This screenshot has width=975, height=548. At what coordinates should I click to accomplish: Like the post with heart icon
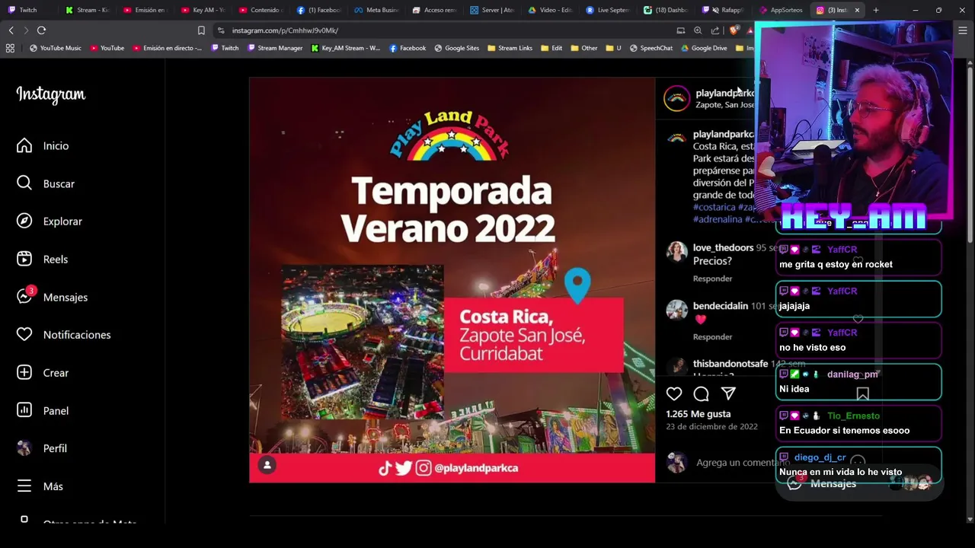[674, 393]
